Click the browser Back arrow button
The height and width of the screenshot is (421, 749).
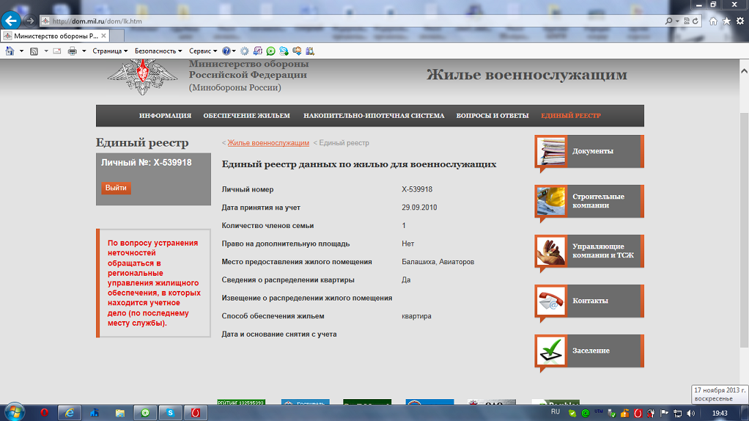click(12, 21)
